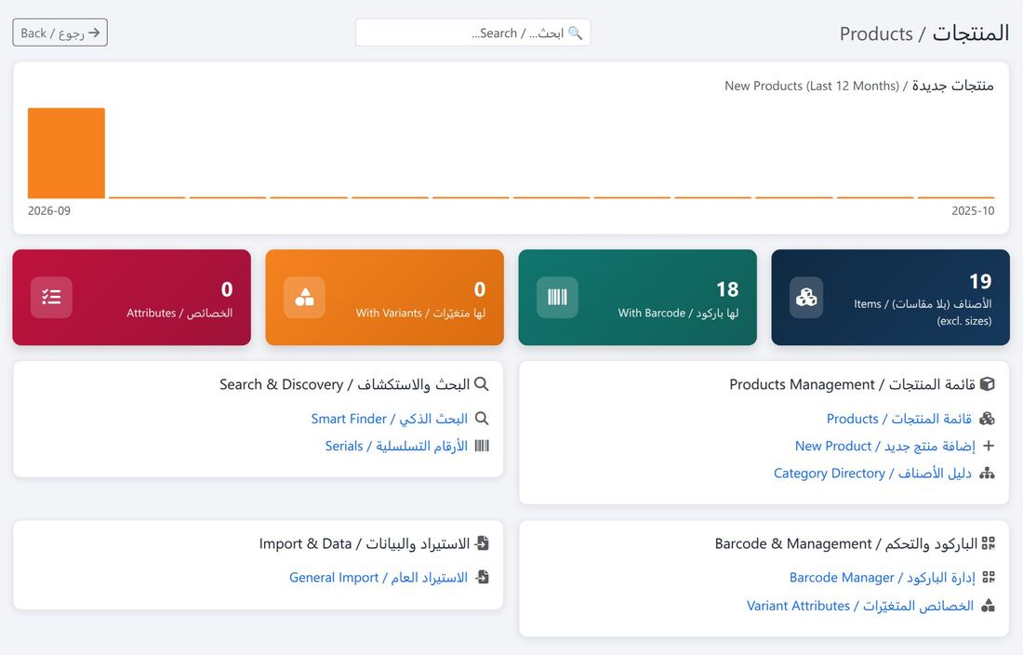
Task: Open the With Barcode stat card
Action: click(637, 298)
